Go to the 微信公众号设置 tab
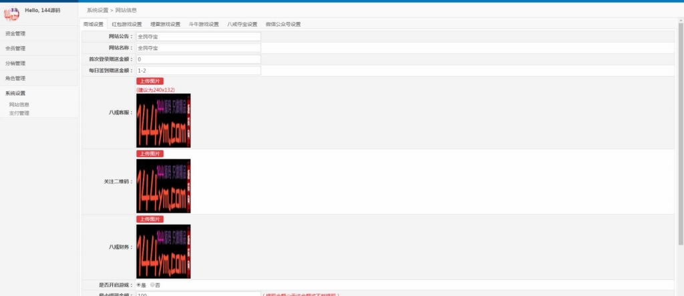This screenshot has height=296, width=684. click(x=283, y=24)
